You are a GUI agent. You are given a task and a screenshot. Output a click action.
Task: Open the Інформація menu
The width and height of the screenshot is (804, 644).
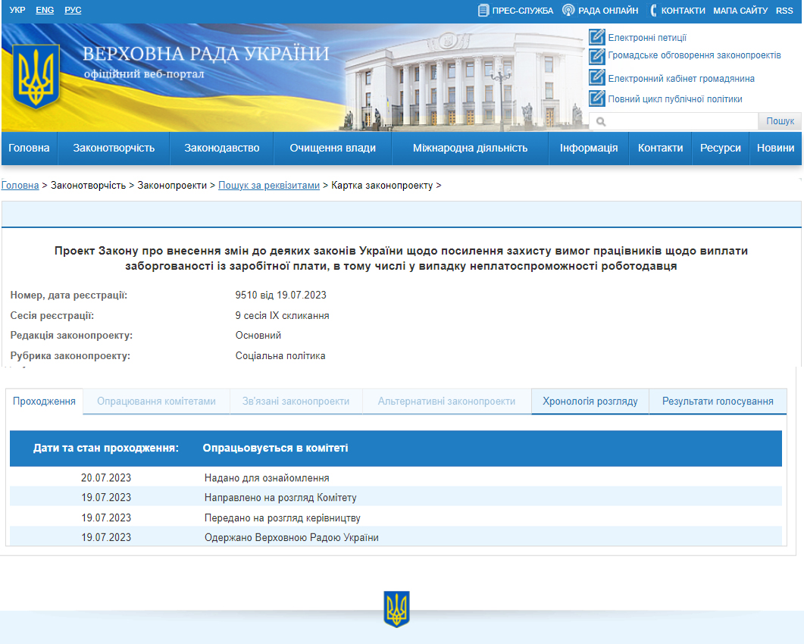point(589,148)
